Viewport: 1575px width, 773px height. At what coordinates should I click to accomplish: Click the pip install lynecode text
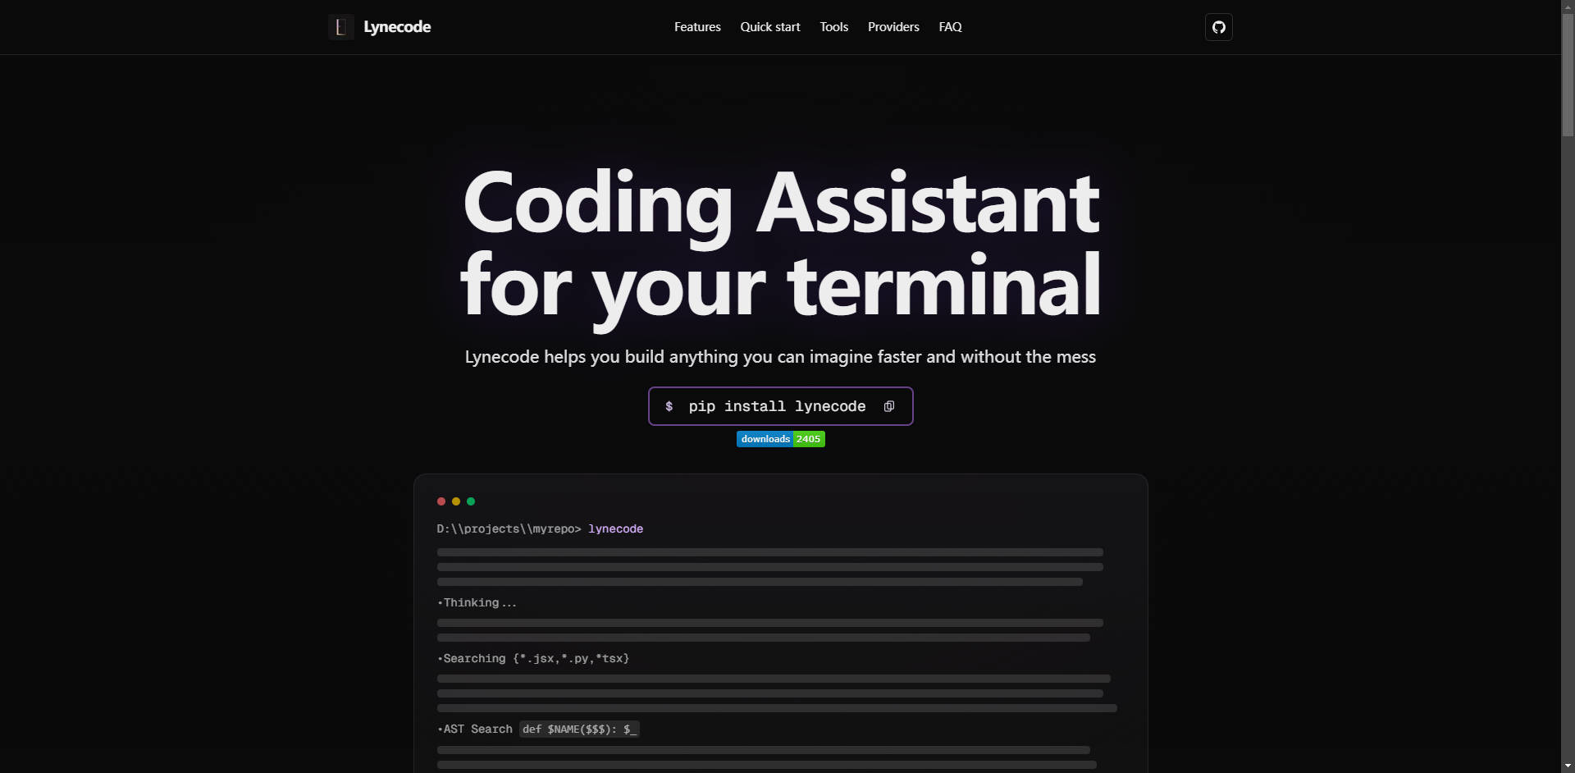tap(776, 406)
